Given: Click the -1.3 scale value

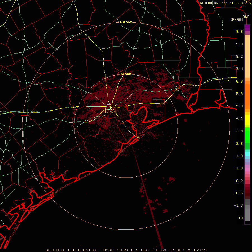Looking at the screenshot, I should coord(238,206).
